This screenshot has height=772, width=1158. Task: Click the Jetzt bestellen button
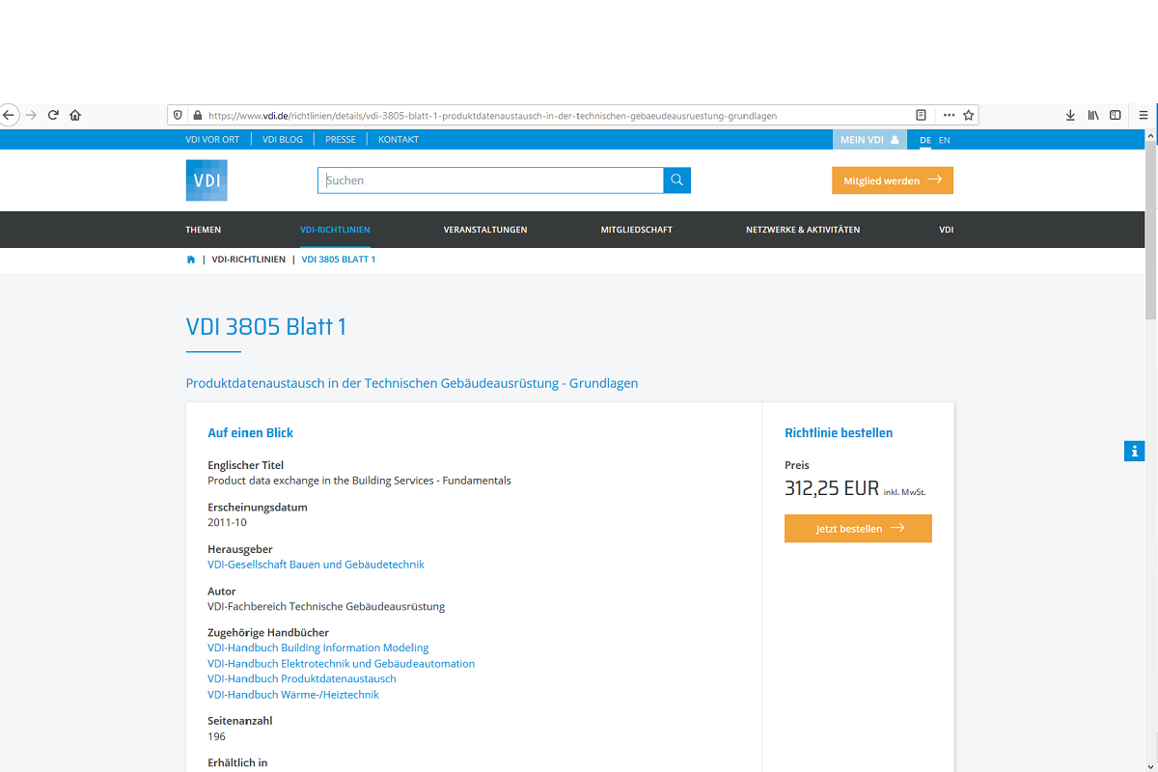(858, 529)
